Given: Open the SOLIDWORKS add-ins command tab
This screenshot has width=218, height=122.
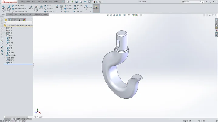Looking at the screenshot, I should tap(41, 14).
